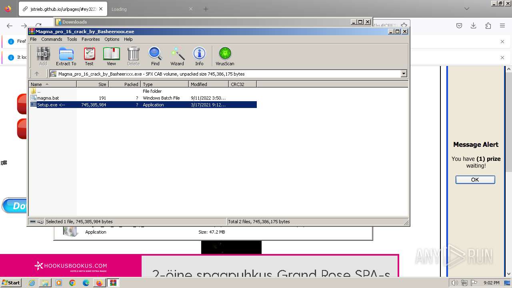Open the File menu
This screenshot has height=288, width=512.
point(33,39)
